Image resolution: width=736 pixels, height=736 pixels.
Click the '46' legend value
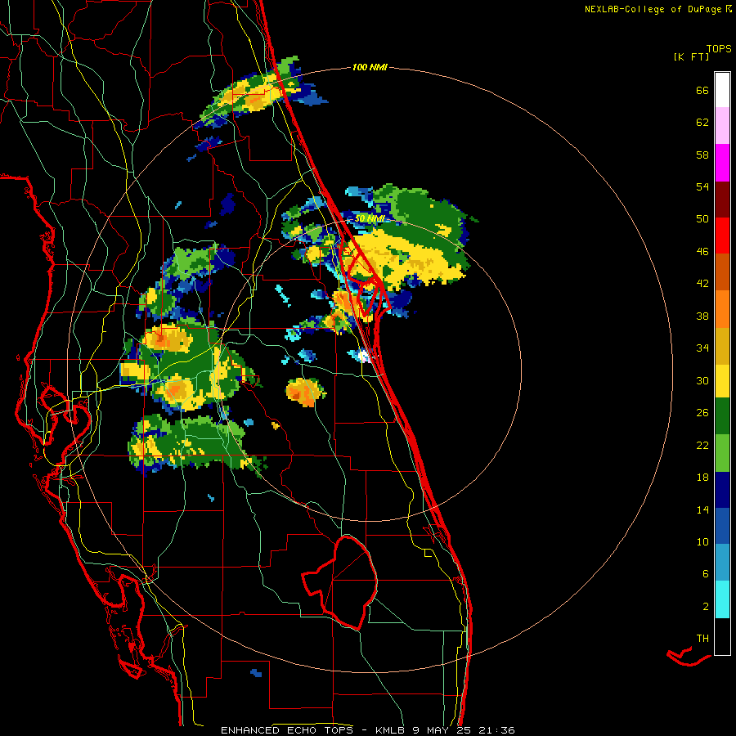(702, 252)
